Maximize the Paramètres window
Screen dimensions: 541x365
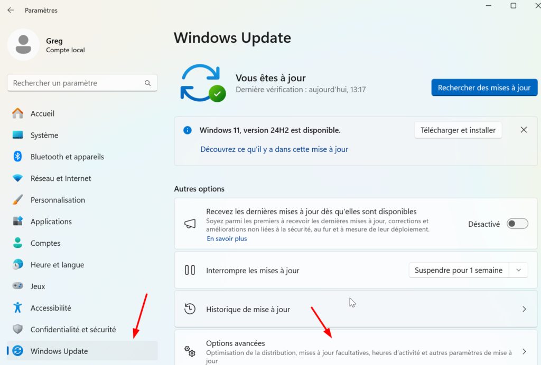click(x=514, y=6)
